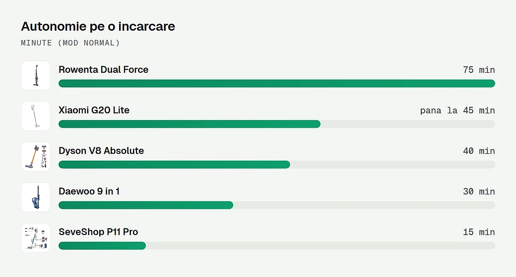Click the Rowenta green autonomy bar
The width and height of the screenshot is (516, 277).
point(277,84)
